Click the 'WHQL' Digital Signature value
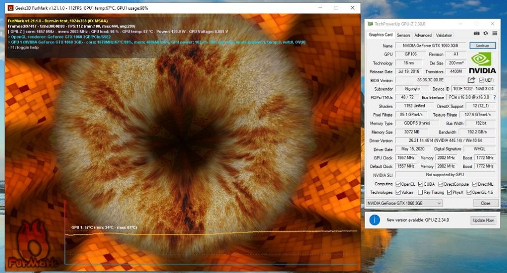The width and height of the screenshot is (507, 273). [x=480, y=149]
